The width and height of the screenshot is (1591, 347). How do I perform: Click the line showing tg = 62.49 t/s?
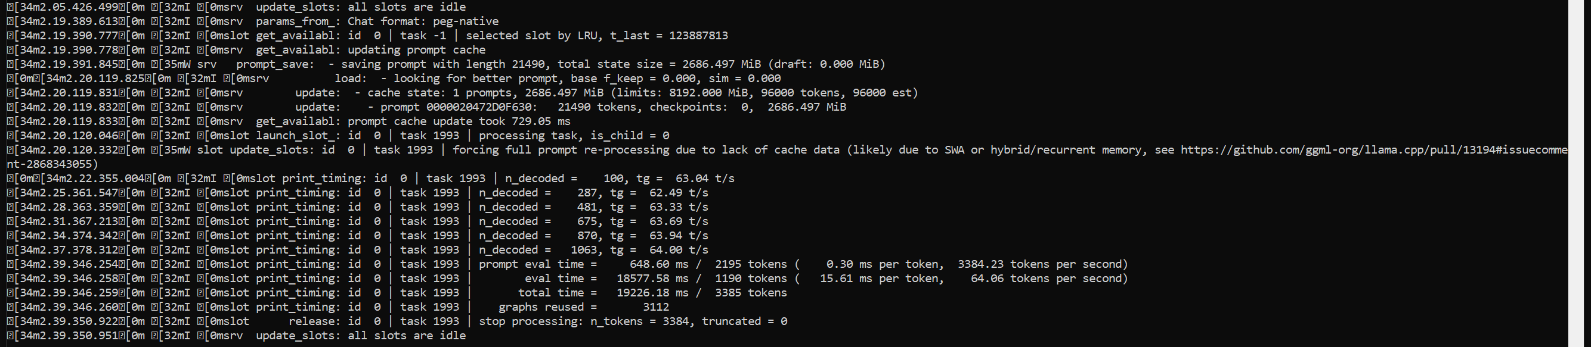pos(357,192)
